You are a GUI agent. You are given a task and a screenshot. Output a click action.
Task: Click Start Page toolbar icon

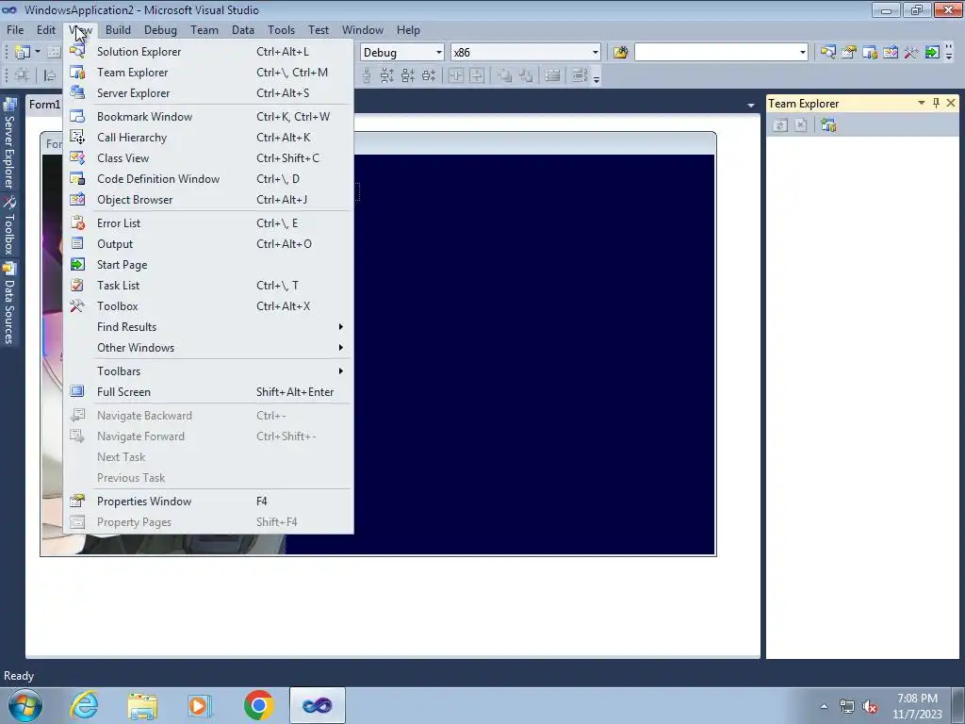(932, 53)
